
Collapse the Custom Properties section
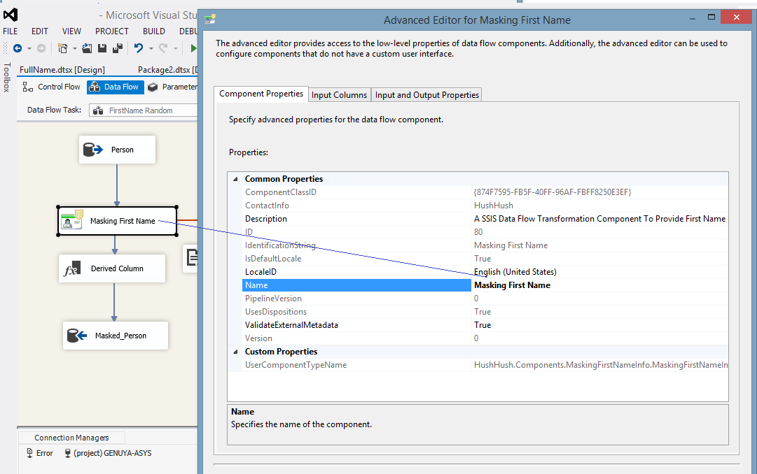tap(235, 352)
